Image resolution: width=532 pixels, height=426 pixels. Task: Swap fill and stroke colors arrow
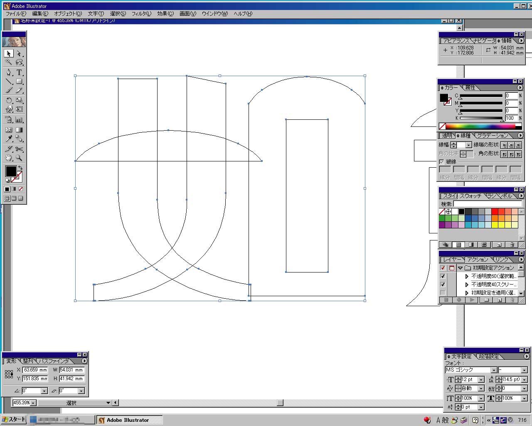point(20,168)
